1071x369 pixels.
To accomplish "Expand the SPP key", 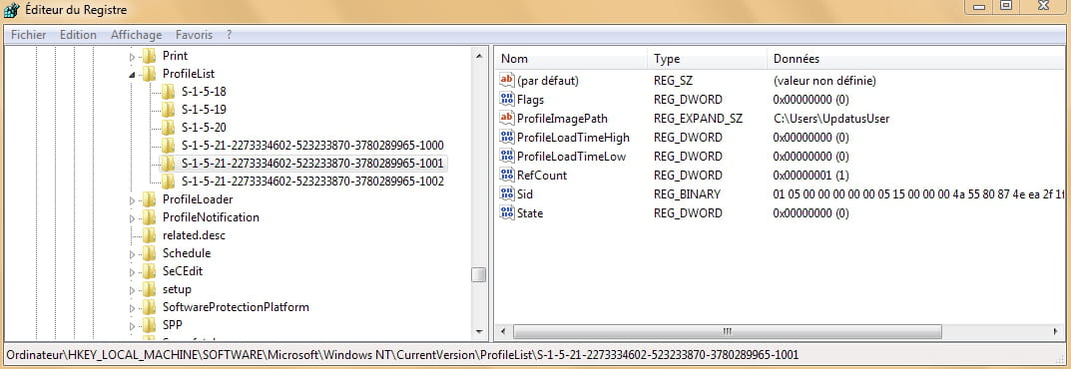I will (133, 325).
